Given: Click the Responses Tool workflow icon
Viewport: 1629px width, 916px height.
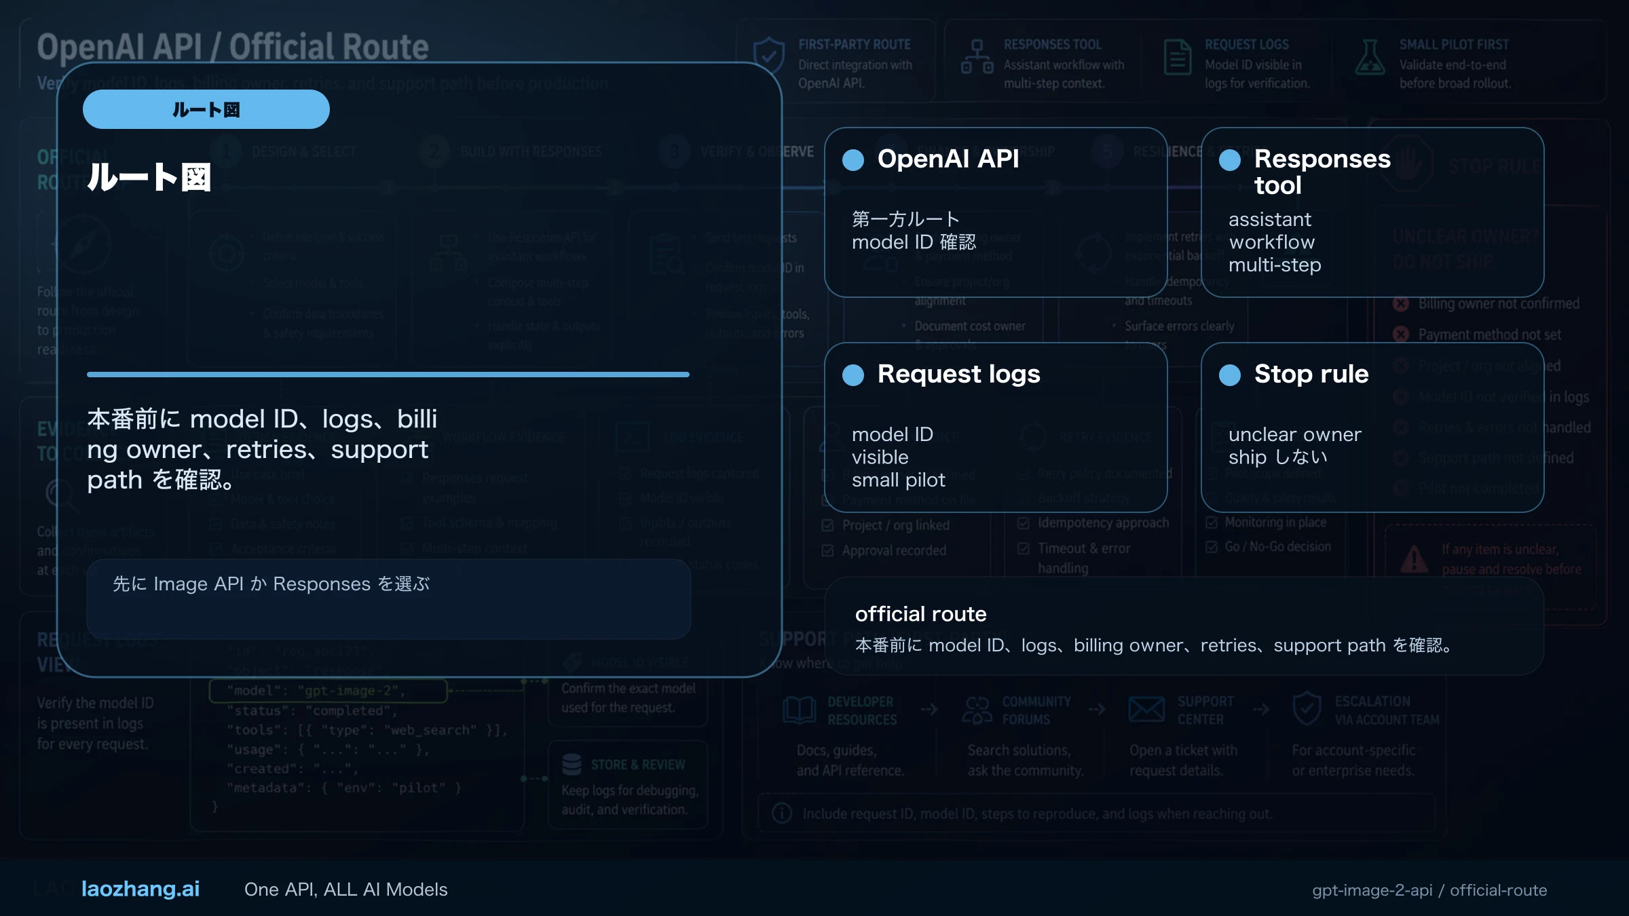Looking at the screenshot, I should click(977, 56).
